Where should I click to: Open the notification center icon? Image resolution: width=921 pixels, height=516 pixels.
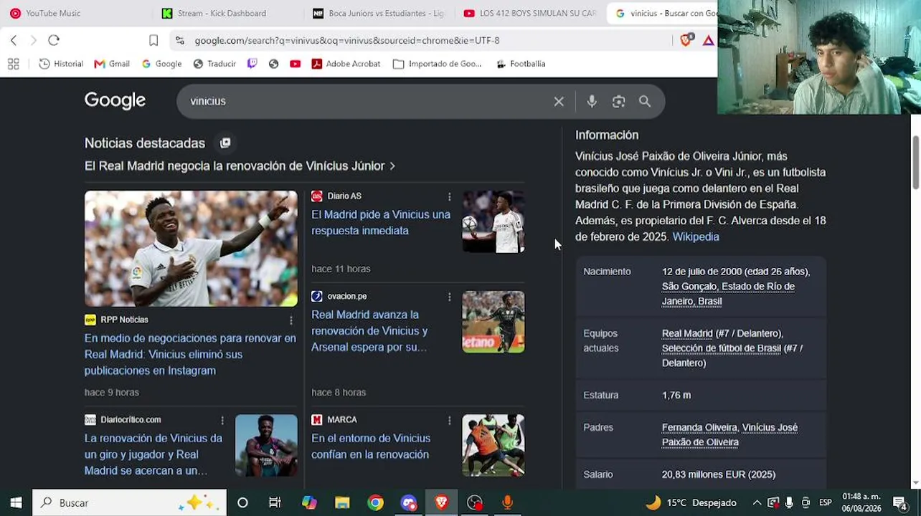899,502
